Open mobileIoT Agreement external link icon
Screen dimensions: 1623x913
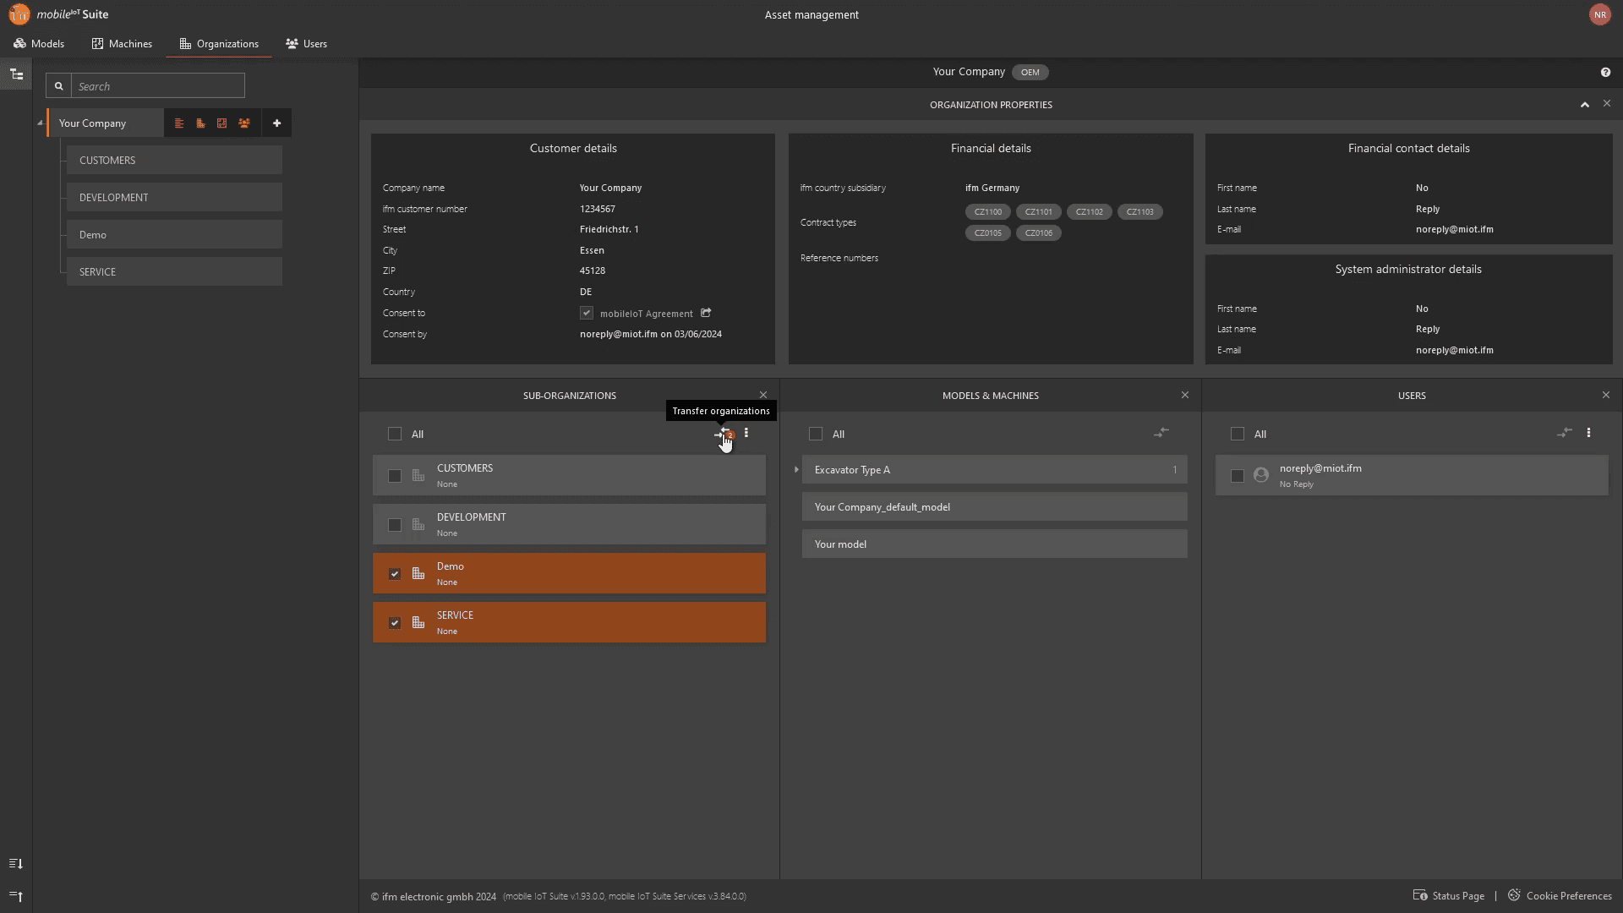706,313
